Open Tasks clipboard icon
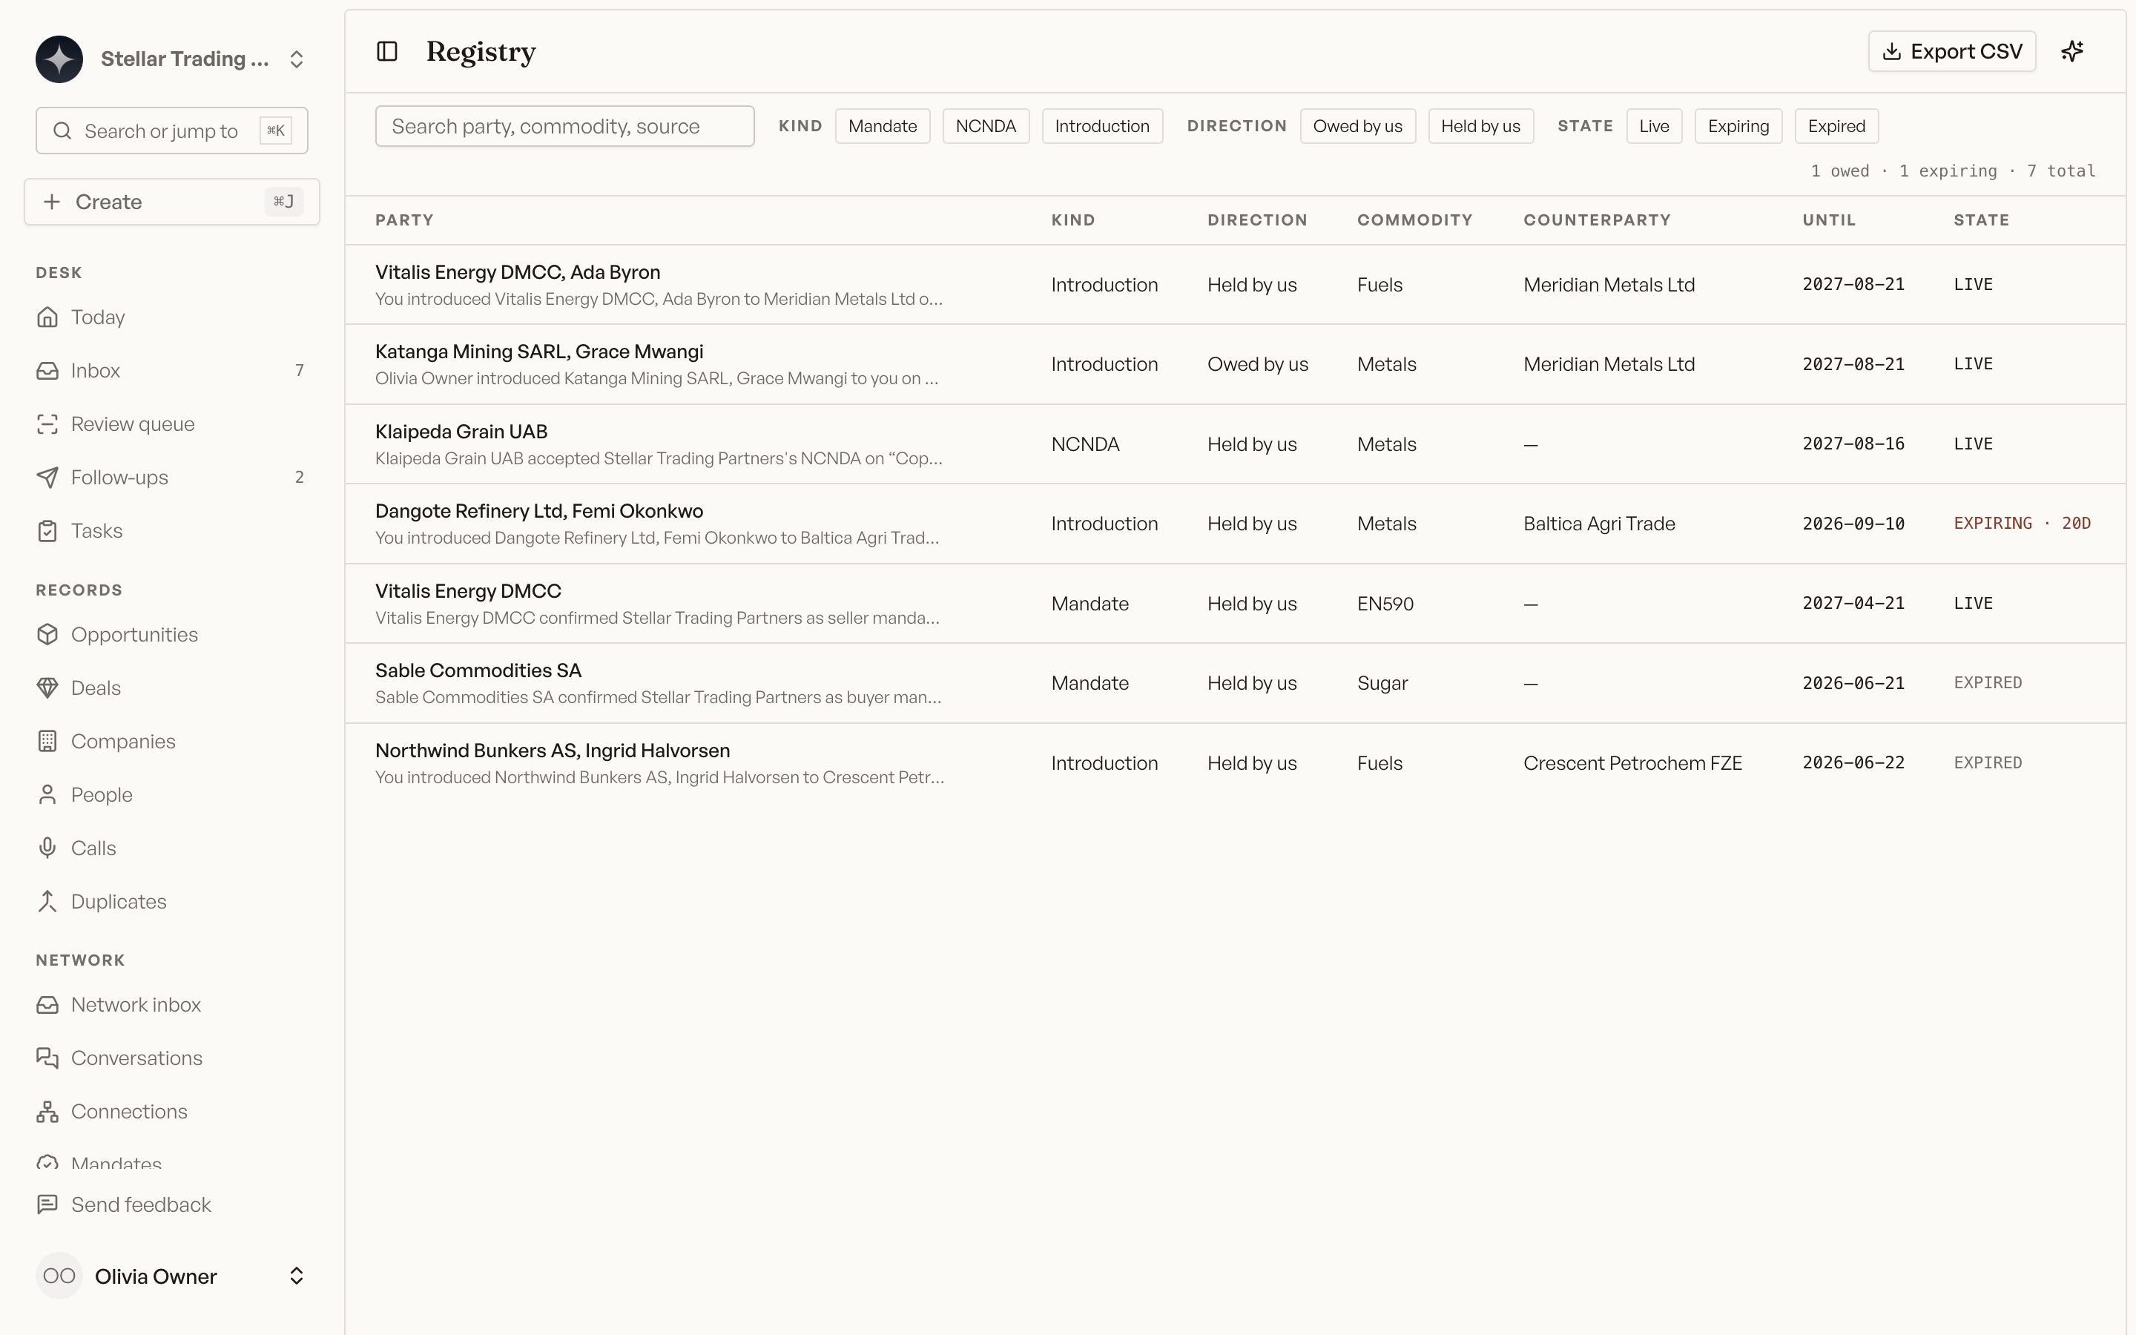2136x1335 pixels. [x=47, y=530]
